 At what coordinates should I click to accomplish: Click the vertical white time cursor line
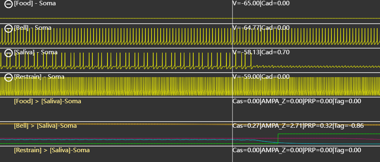(x=232, y=81)
